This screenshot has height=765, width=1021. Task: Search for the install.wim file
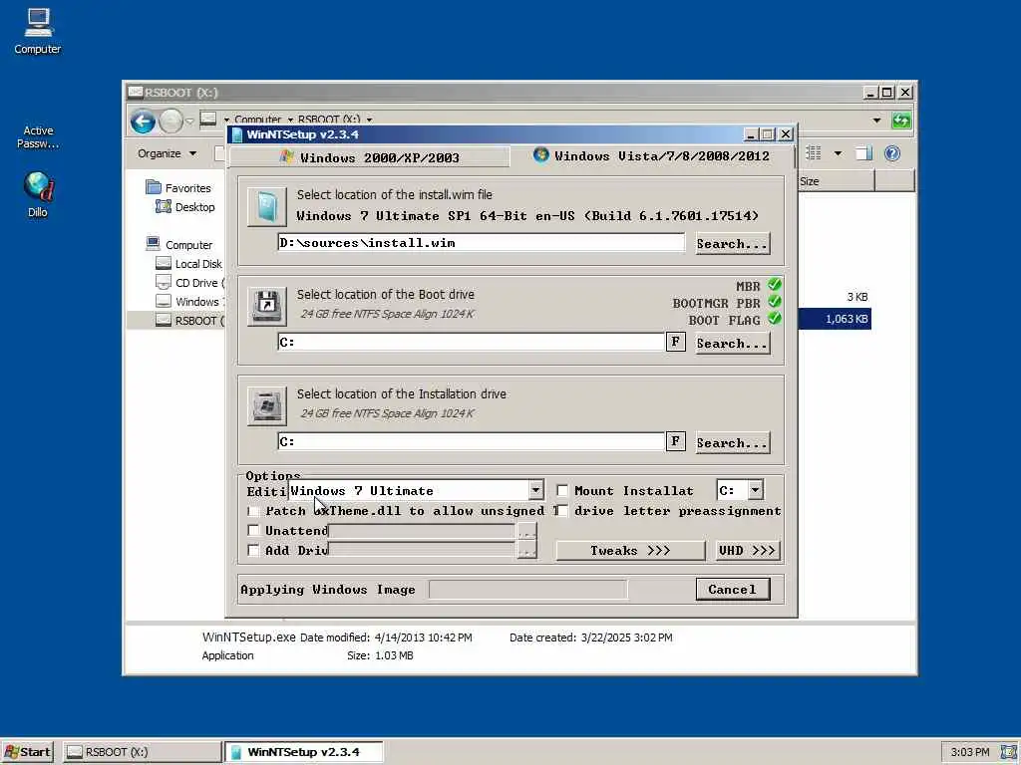(733, 243)
